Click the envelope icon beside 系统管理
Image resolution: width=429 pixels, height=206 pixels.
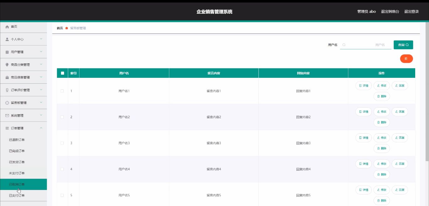(x=7, y=116)
